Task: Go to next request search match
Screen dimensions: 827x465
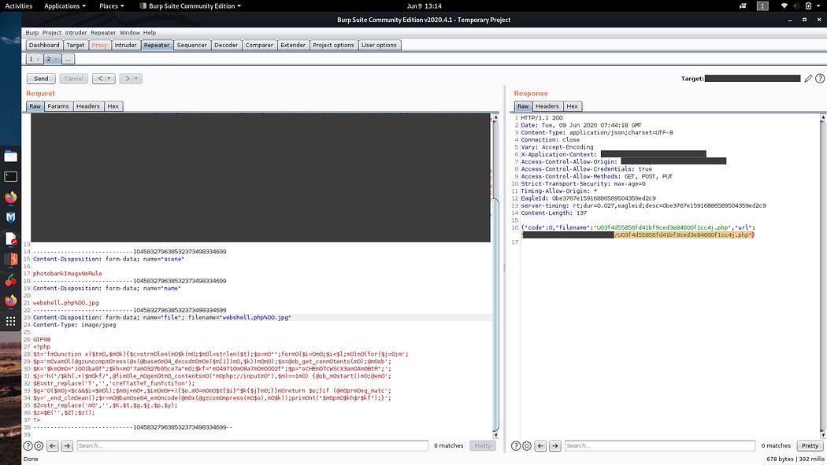Action: [67, 445]
